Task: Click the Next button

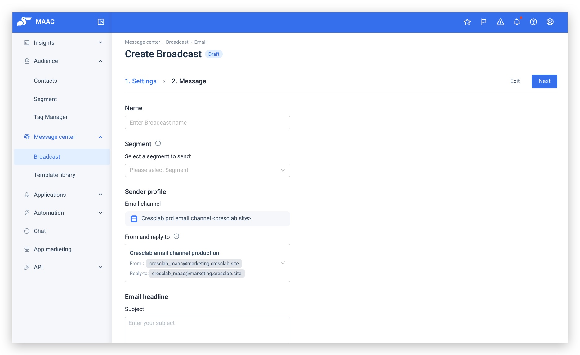Action: coord(544,81)
